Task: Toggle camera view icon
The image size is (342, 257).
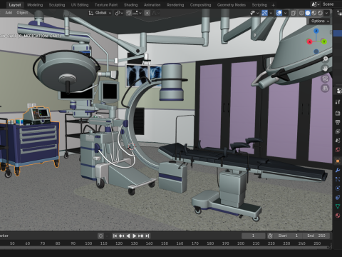Action: 325,79
